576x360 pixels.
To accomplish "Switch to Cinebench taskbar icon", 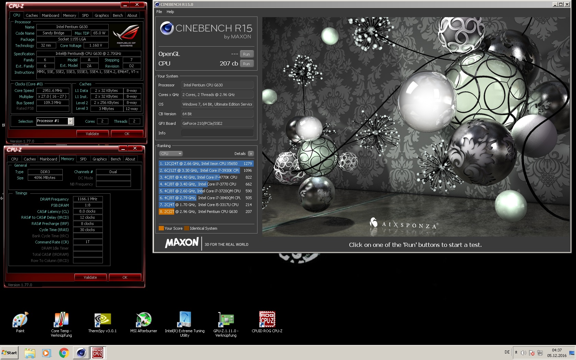I will pyautogui.click(x=81, y=353).
